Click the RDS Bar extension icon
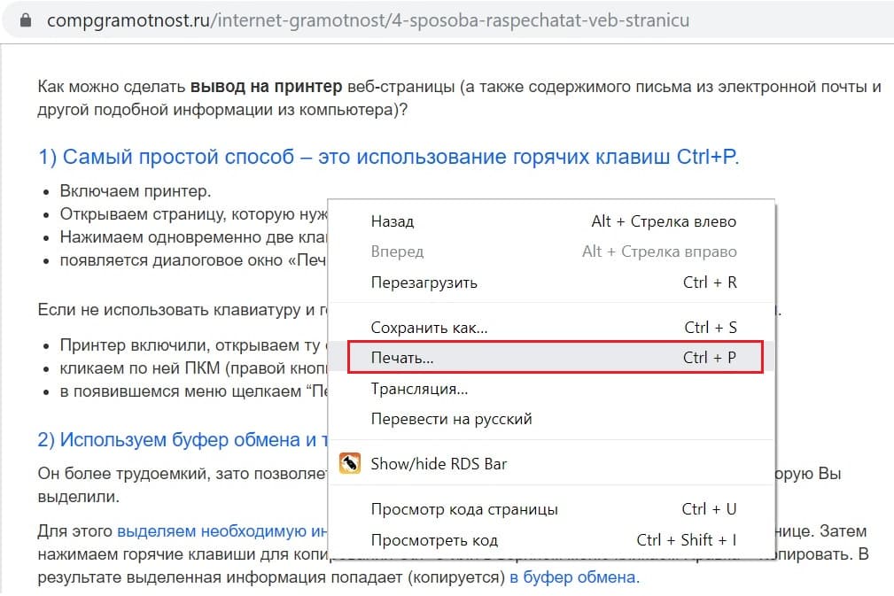The height and width of the screenshot is (596, 894). (x=351, y=464)
